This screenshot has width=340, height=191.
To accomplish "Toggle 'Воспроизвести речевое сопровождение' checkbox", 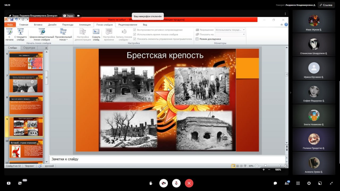I will click(x=135, y=30).
